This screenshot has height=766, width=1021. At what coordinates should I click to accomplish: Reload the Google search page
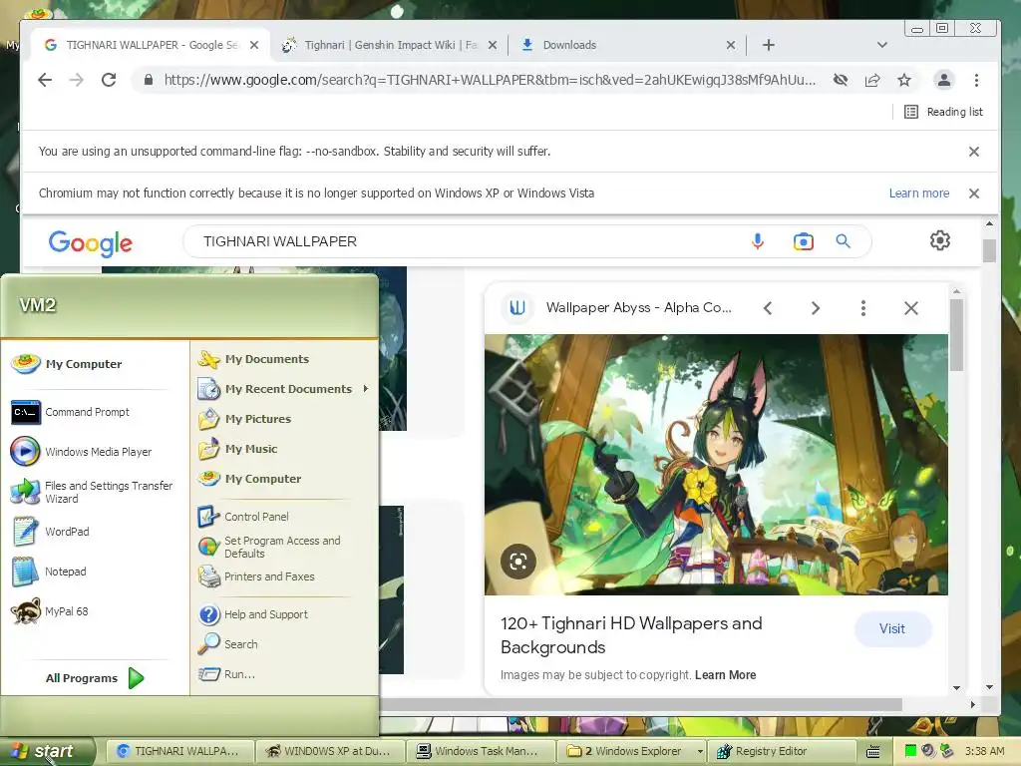click(109, 80)
